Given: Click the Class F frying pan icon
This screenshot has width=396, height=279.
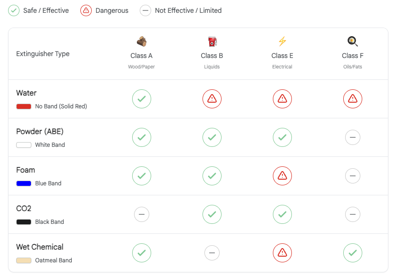Looking at the screenshot, I should pyautogui.click(x=352, y=41).
